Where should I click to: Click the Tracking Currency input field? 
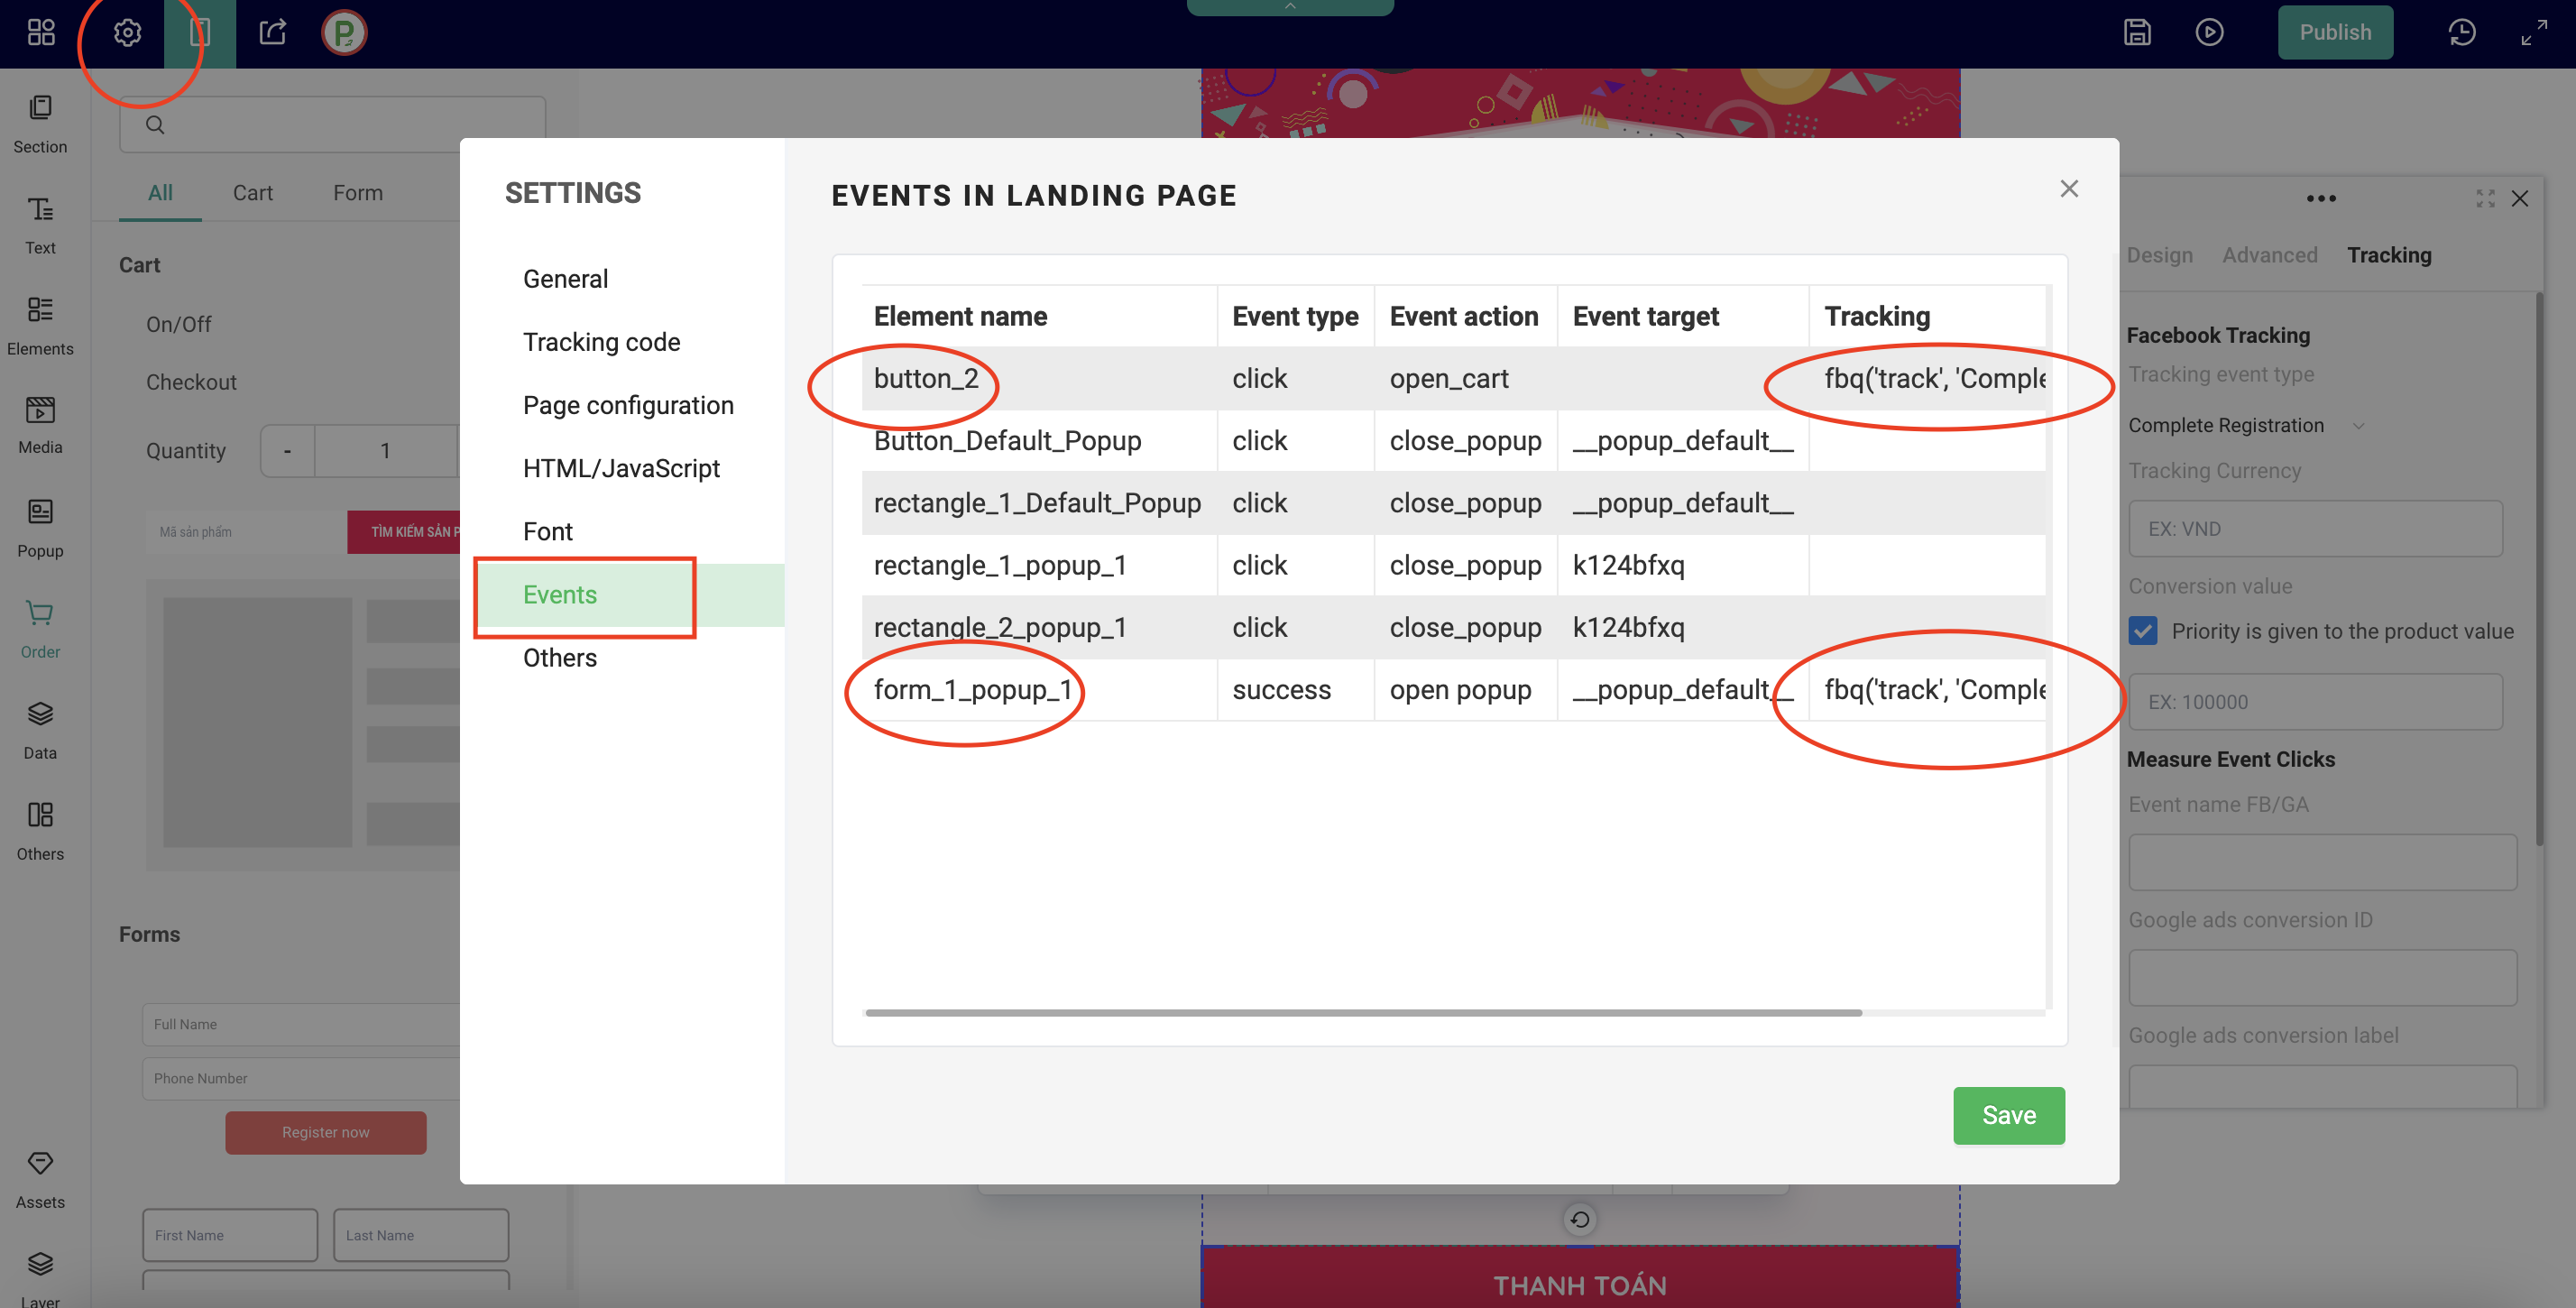coord(2315,528)
